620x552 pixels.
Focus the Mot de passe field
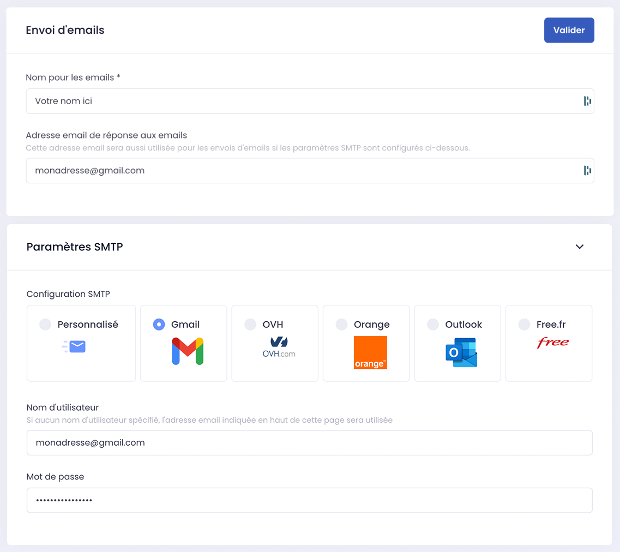click(309, 500)
